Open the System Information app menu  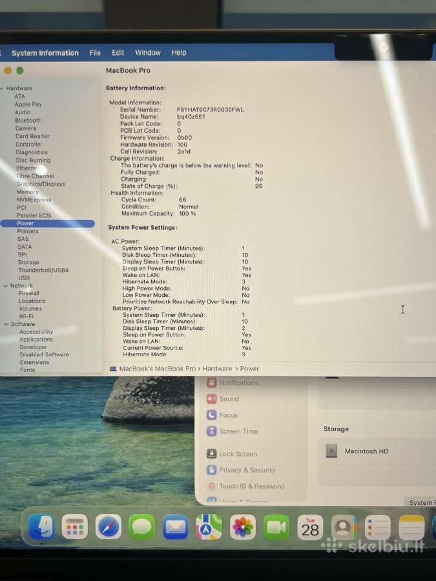(45, 53)
